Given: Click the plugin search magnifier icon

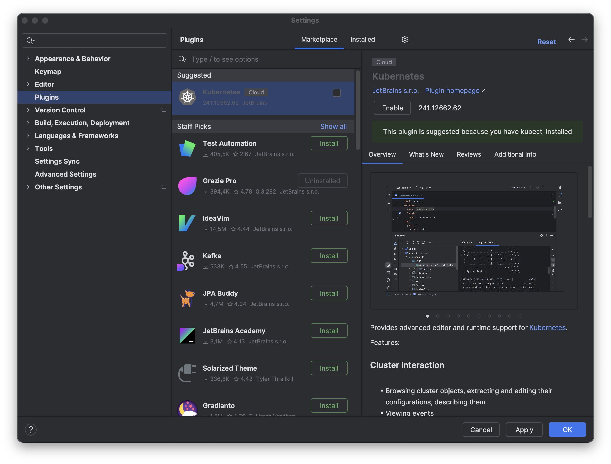Looking at the screenshot, I should click(182, 59).
